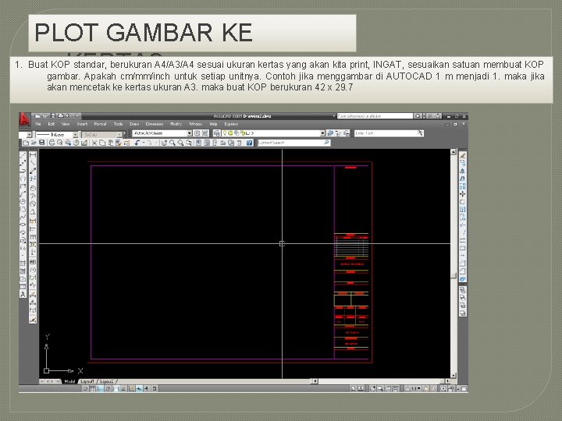This screenshot has width=562, height=421.
Task: Expand the title bar menu arrow
Action: [x=334, y=116]
